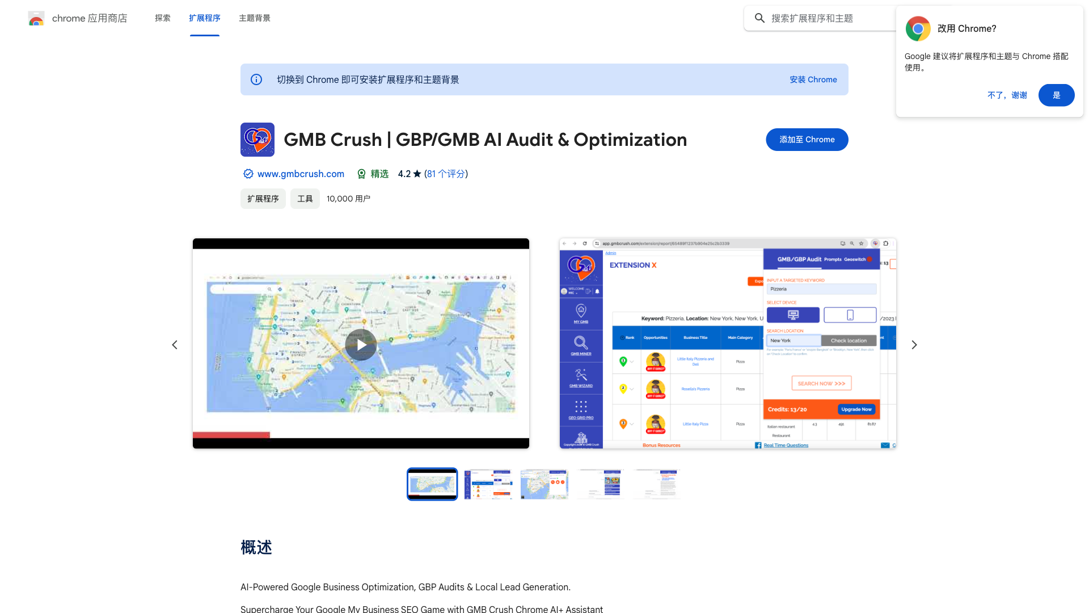Click the Chrome logo in the popup

918,28
